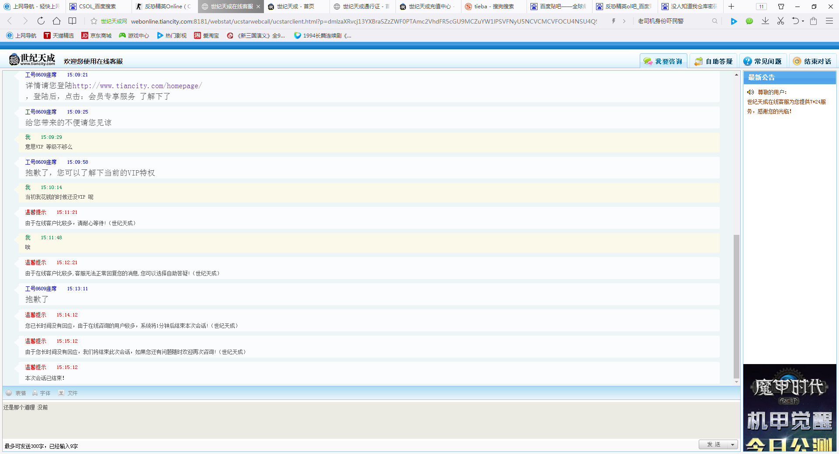Open the clipboard paste icon in toolbar
This screenshot has height=454, width=839.
pyautogui.click(x=813, y=21)
